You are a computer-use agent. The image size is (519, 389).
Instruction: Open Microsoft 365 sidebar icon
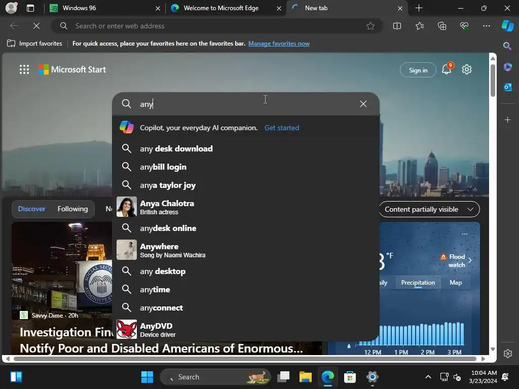pyautogui.click(x=507, y=67)
